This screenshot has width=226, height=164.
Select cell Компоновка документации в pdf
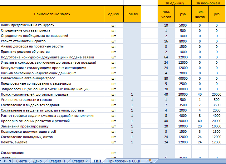pyautogui.click(x=52, y=132)
